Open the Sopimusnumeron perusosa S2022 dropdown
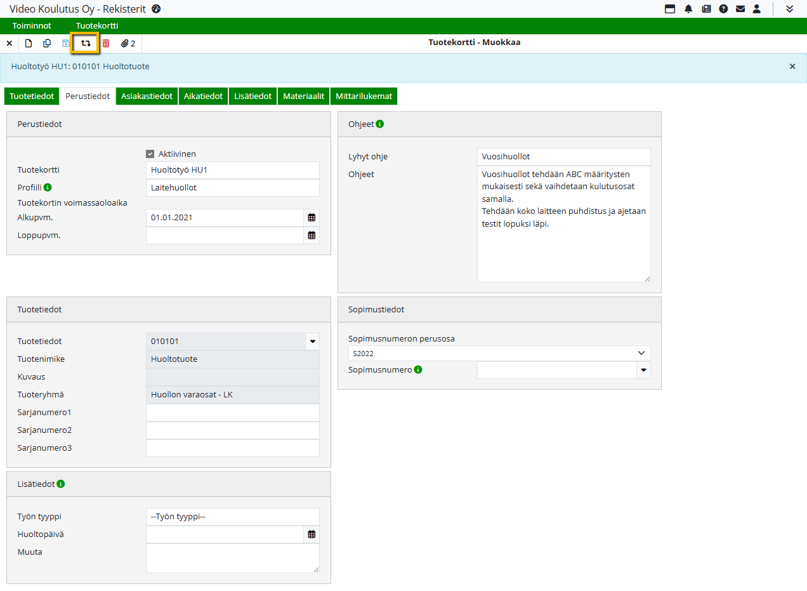The height and width of the screenshot is (591, 807). [499, 353]
